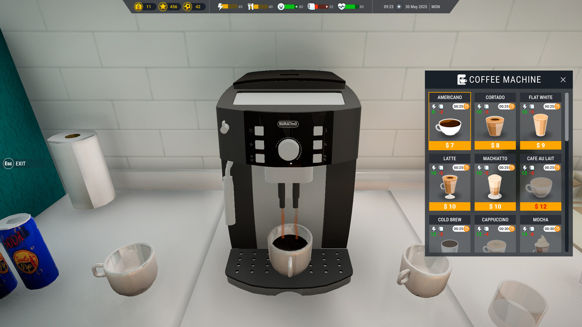
Task: Click the toilet paper hygiene icon
Action: [x=311, y=6]
